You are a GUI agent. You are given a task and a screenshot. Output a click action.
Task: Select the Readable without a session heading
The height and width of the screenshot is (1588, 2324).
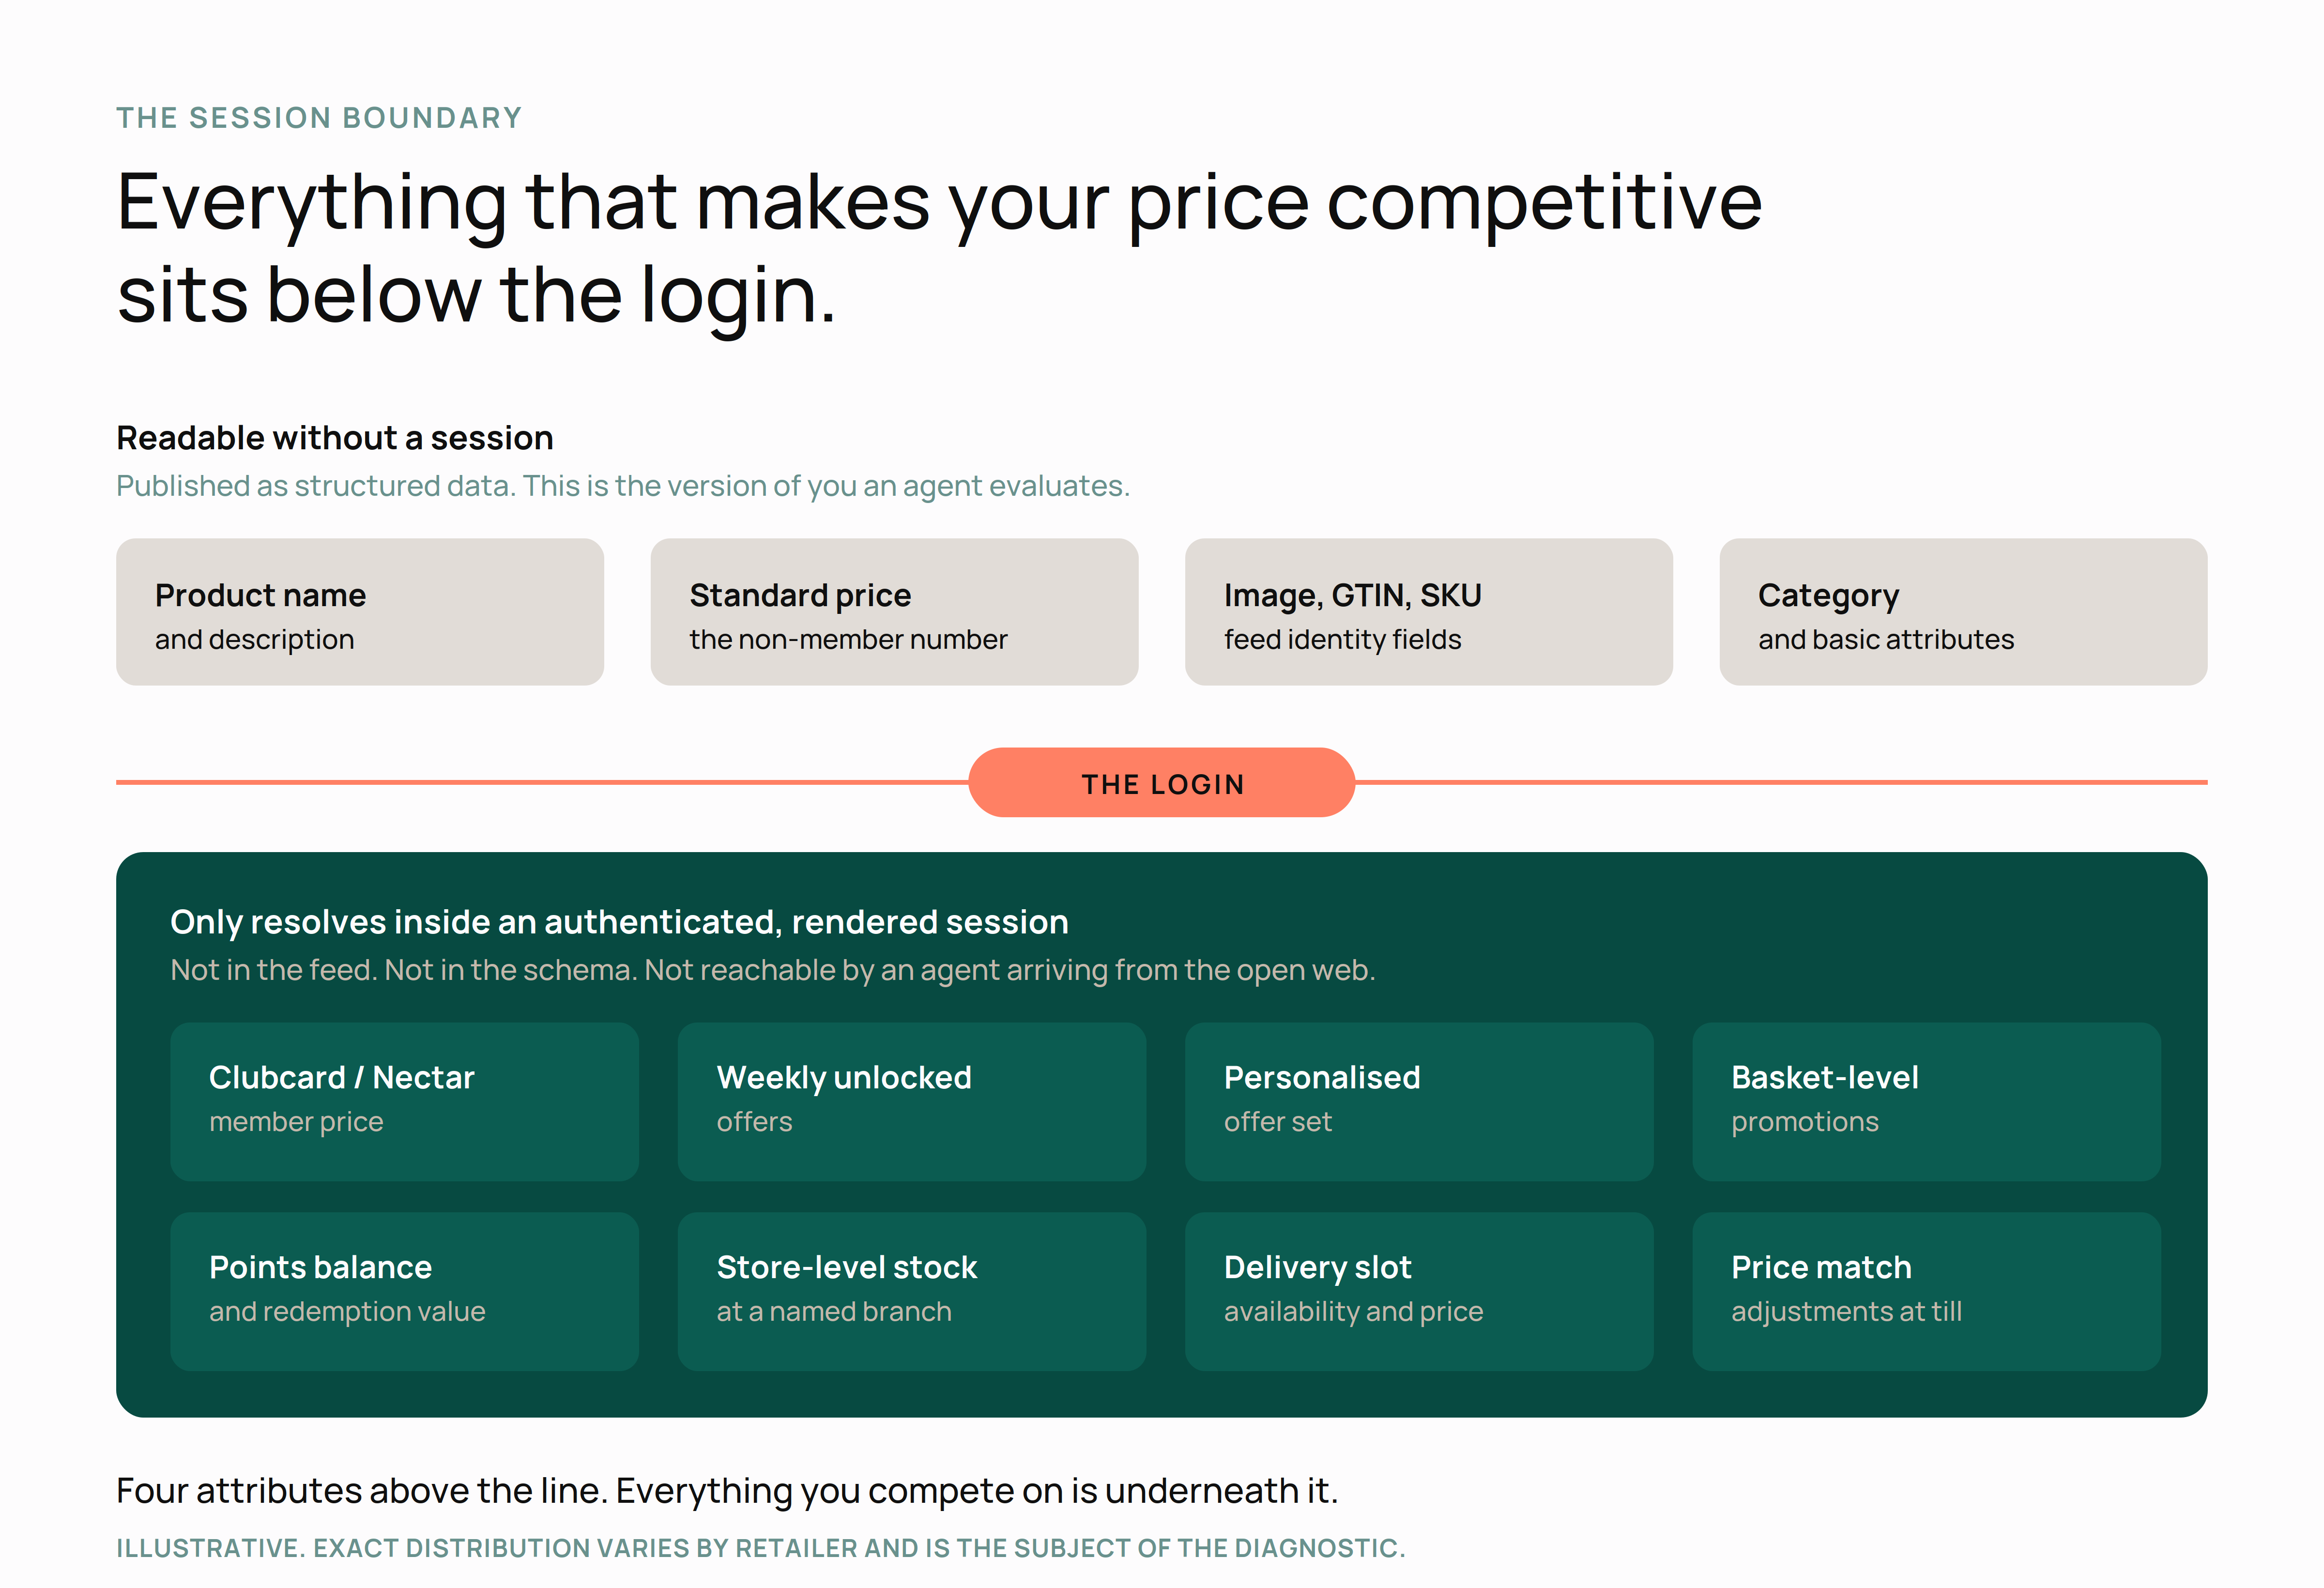pyautogui.click(x=335, y=438)
